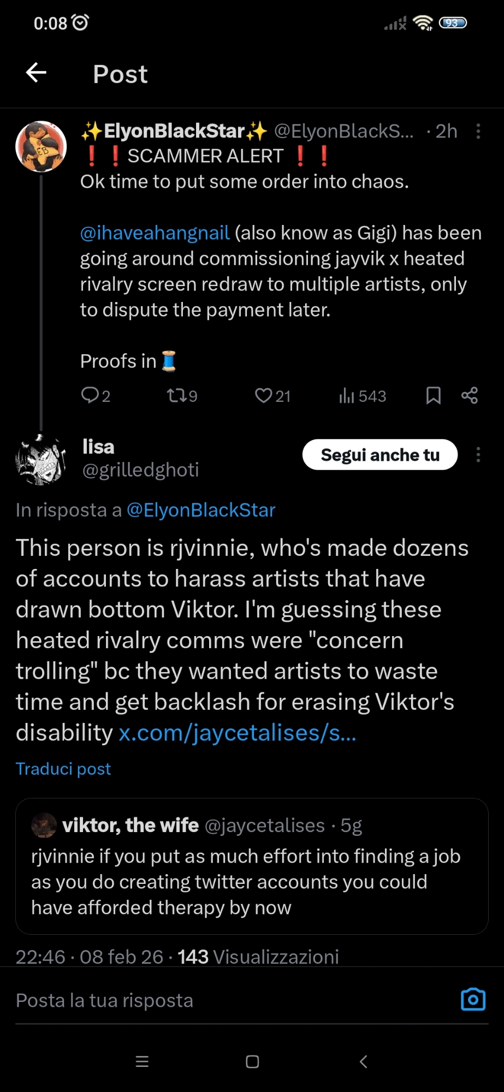Open replies on ElyonBlackStar's post
504x1092 pixels.
pyautogui.click(x=96, y=395)
